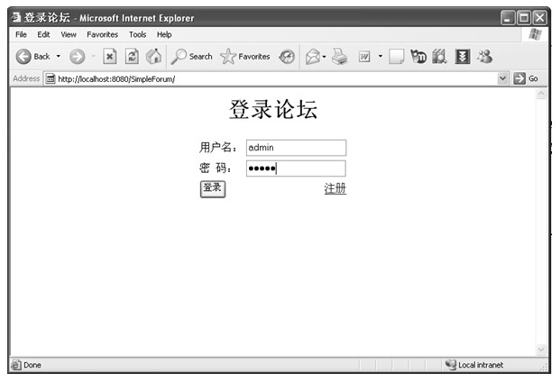Click the Discuss blank note icon
The height and width of the screenshot is (382, 560).
point(397,57)
